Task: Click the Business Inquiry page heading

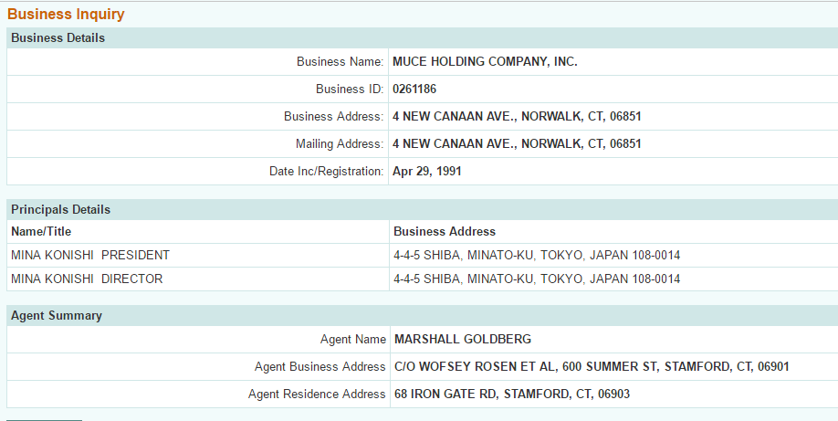Action: [66, 15]
